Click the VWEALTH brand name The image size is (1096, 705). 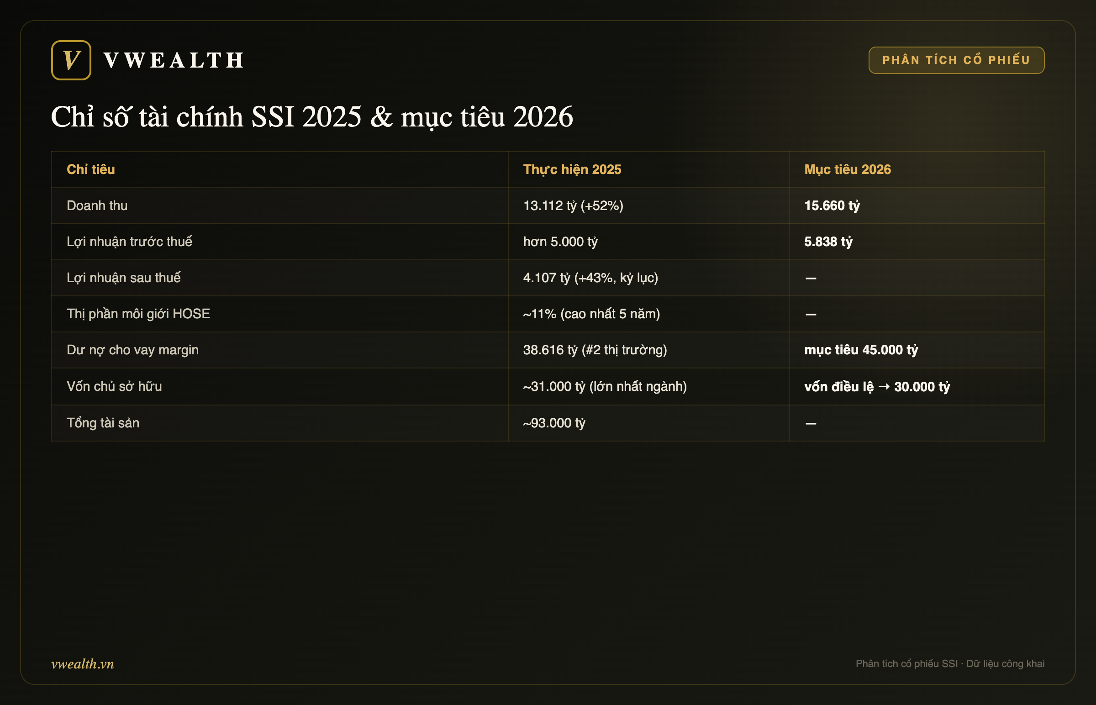(x=174, y=60)
